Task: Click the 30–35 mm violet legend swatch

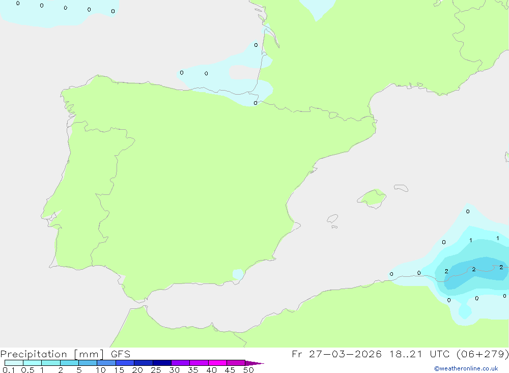Action: point(181,363)
